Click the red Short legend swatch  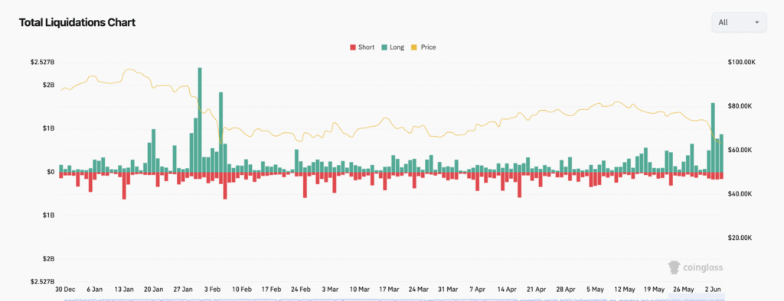click(x=352, y=47)
